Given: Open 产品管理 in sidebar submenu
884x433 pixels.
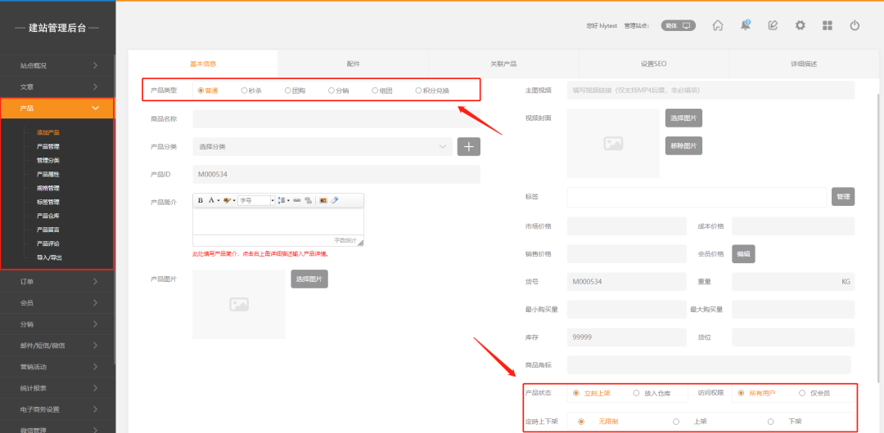Looking at the screenshot, I should pyautogui.click(x=48, y=146).
